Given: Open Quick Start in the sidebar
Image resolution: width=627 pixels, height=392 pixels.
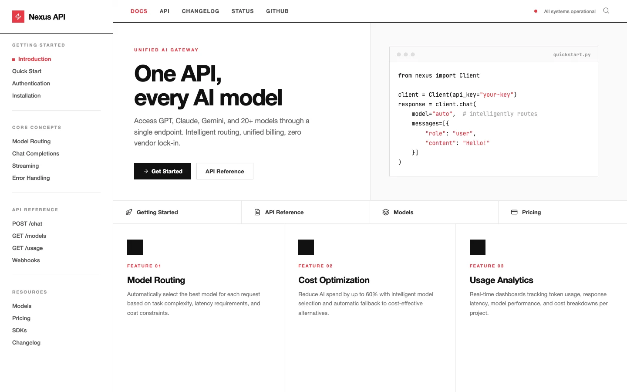Looking at the screenshot, I should tap(27, 71).
